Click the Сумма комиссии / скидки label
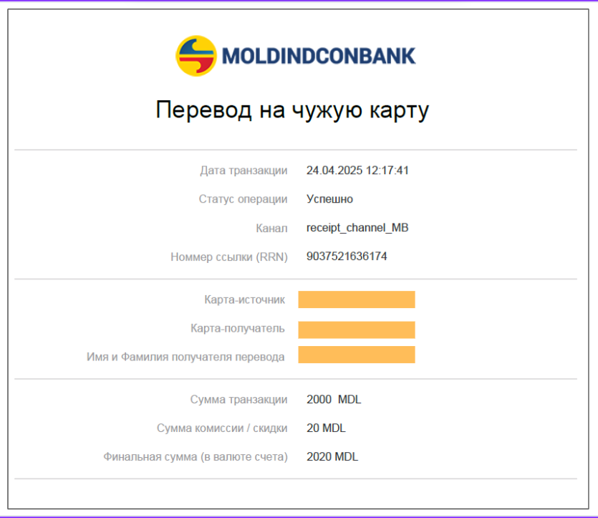The image size is (598, 518). point(222,428)
